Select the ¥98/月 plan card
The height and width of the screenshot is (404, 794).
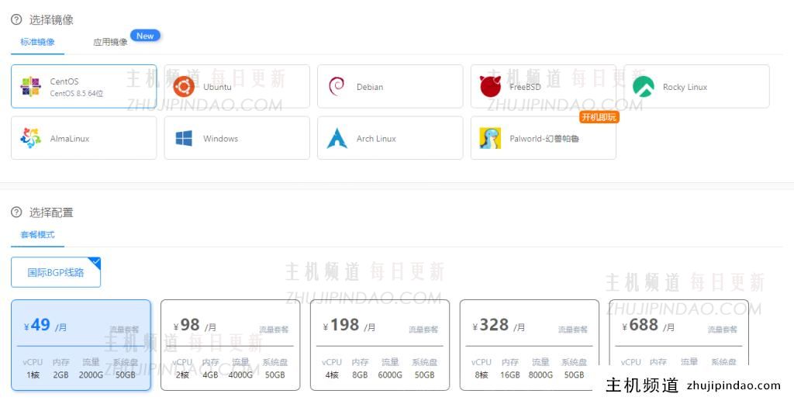[230, 345]
